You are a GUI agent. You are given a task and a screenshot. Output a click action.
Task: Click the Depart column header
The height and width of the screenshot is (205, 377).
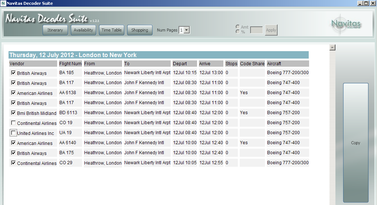(185, 64)
